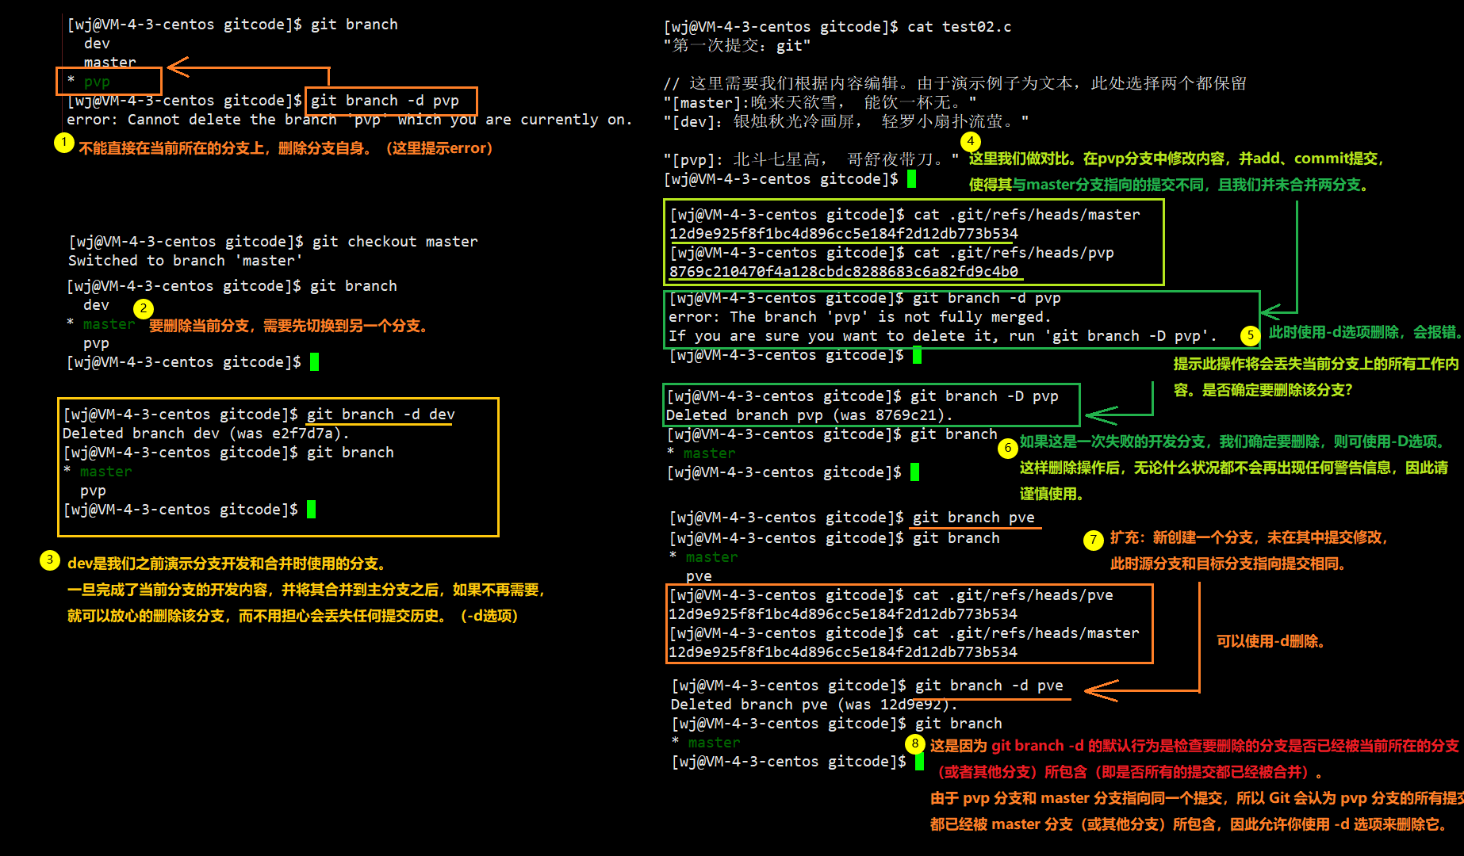Select 'Deleted branch pvp (was 8769c21).' output

point(809,415)
